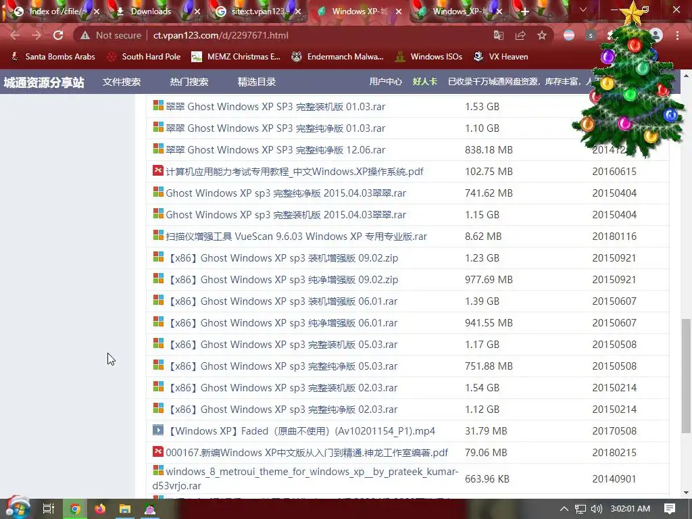Click the 城通资源分享站 site logo
Screen dimensions: 692x519
[x=44, y=82]
